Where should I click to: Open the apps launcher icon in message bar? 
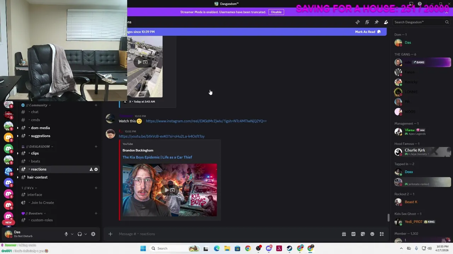coord(382,234)
